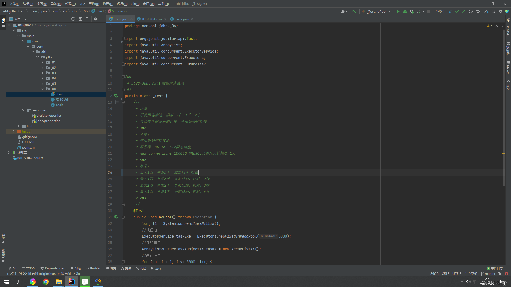Update project from Git arrow

click(x=450, y=11)
